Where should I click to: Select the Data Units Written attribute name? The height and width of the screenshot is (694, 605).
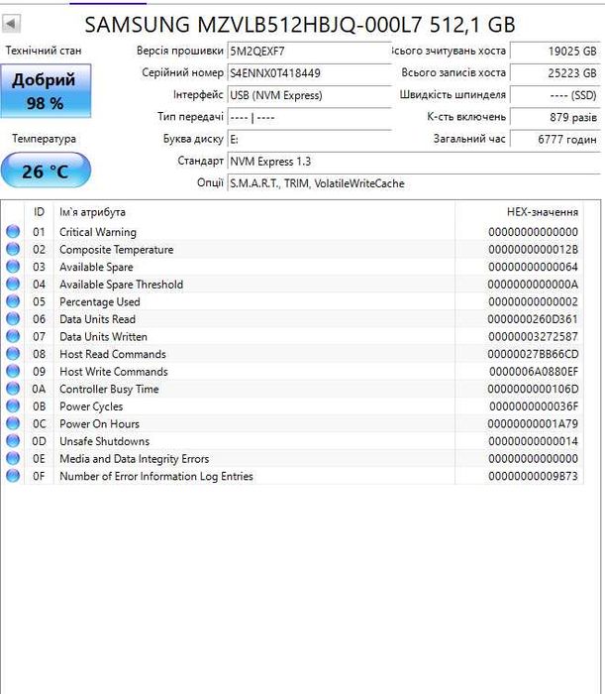103,337
